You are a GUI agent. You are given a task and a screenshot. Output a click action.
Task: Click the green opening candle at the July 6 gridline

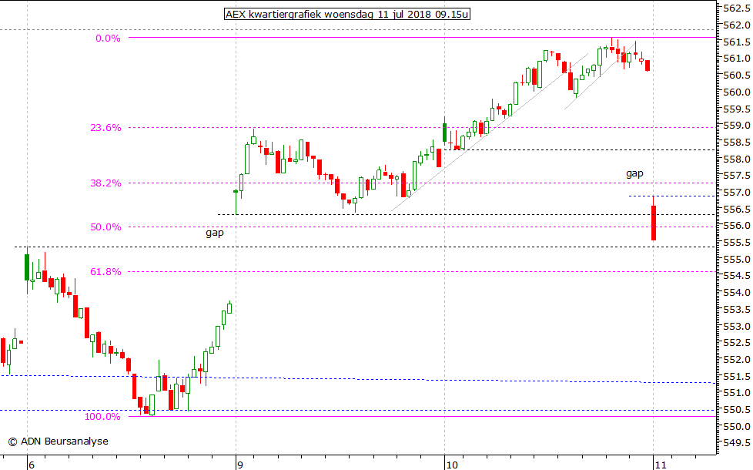(x=27, y=267)
